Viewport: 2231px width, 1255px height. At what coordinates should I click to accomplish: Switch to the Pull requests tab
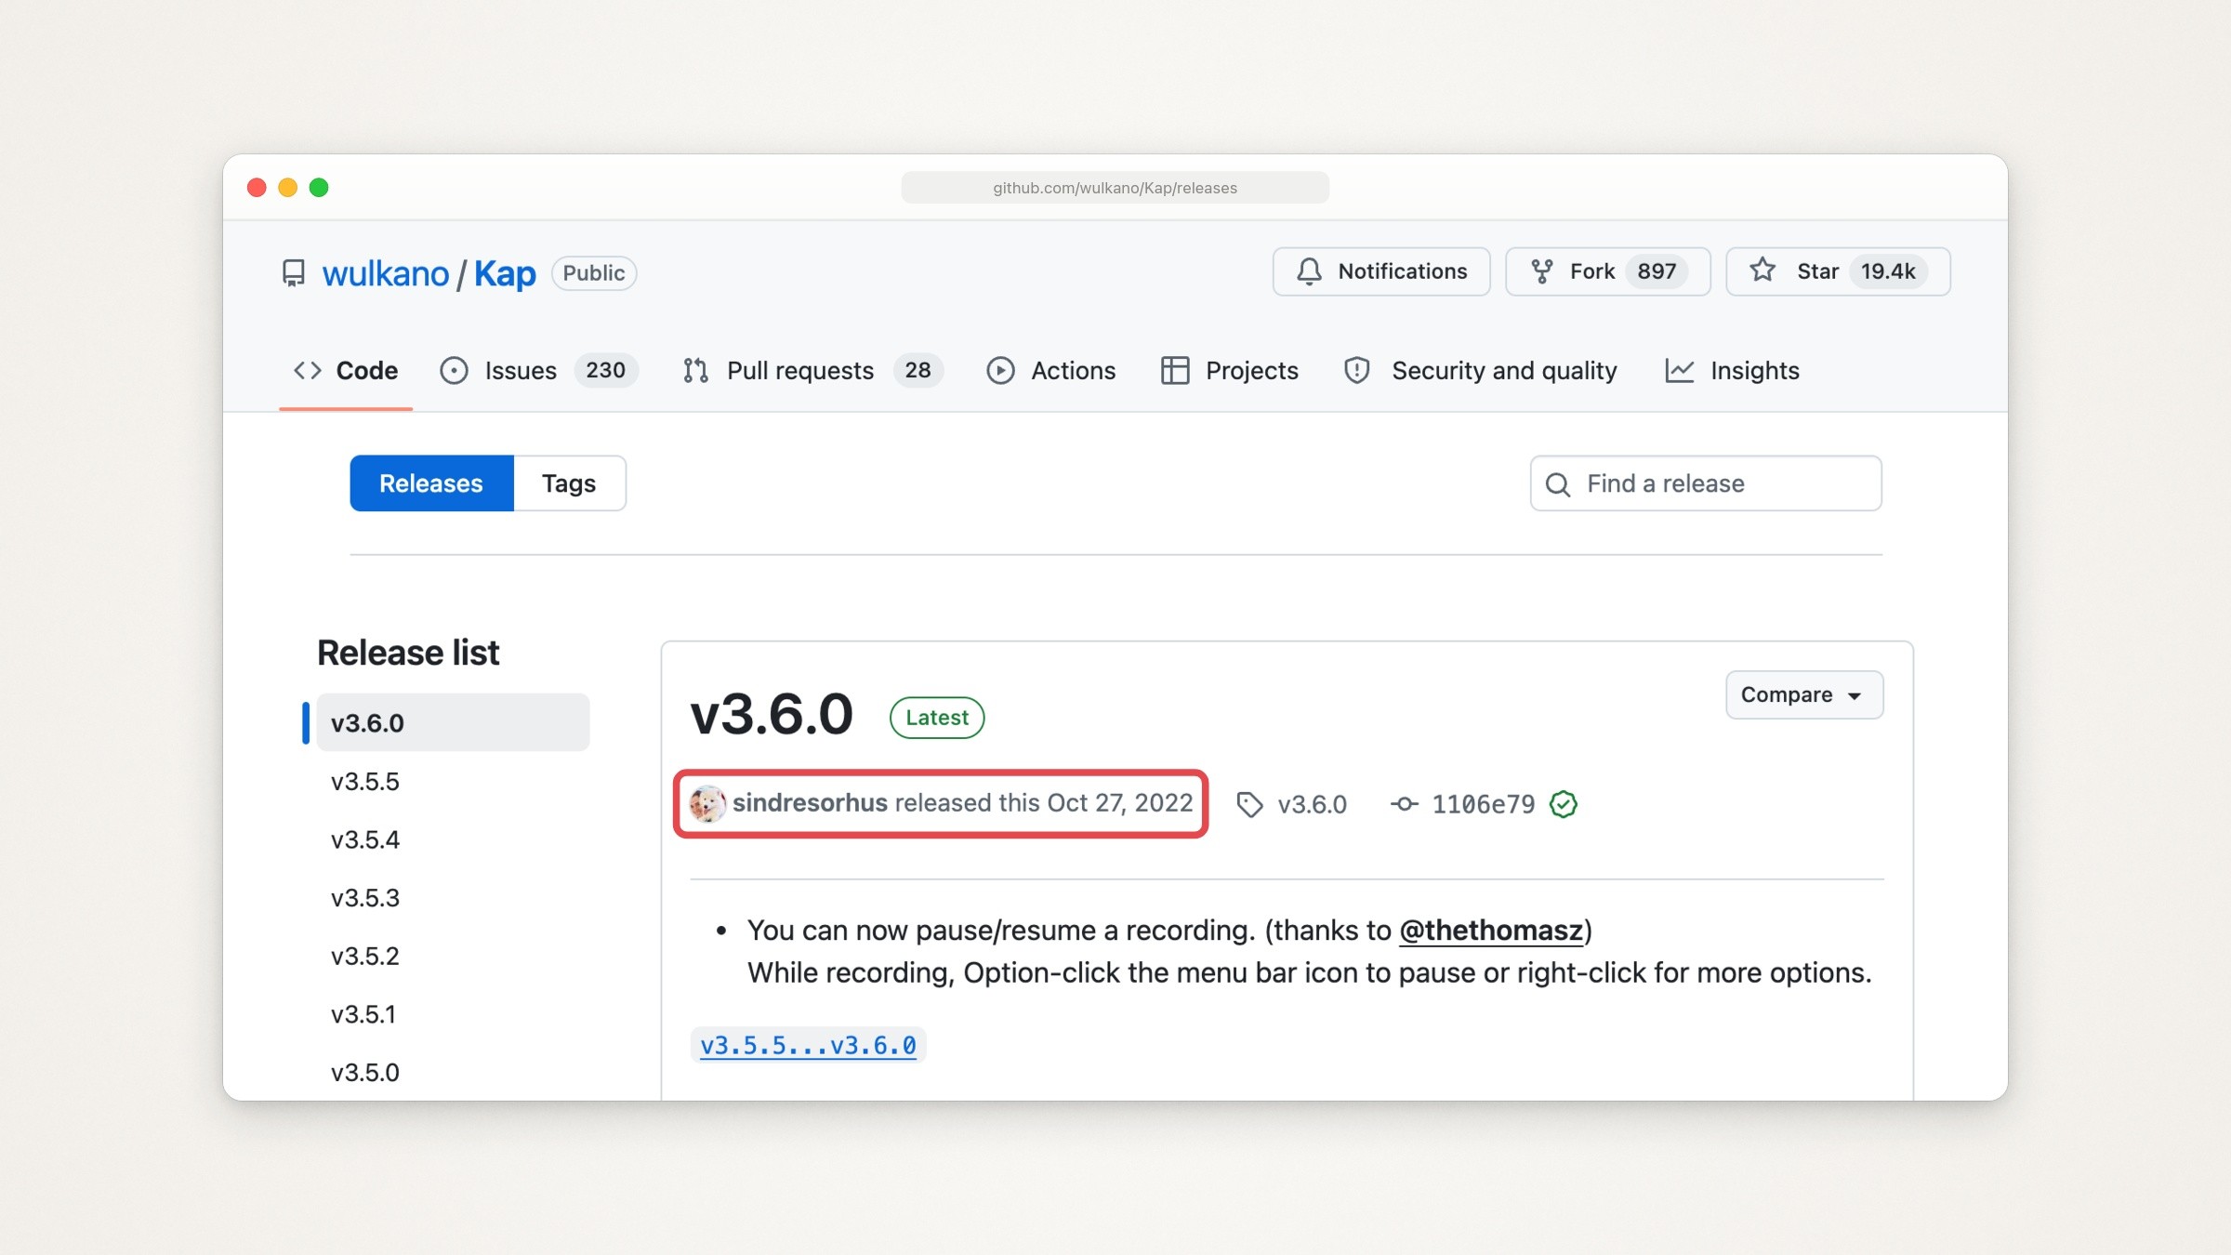[x=812, y=371]
